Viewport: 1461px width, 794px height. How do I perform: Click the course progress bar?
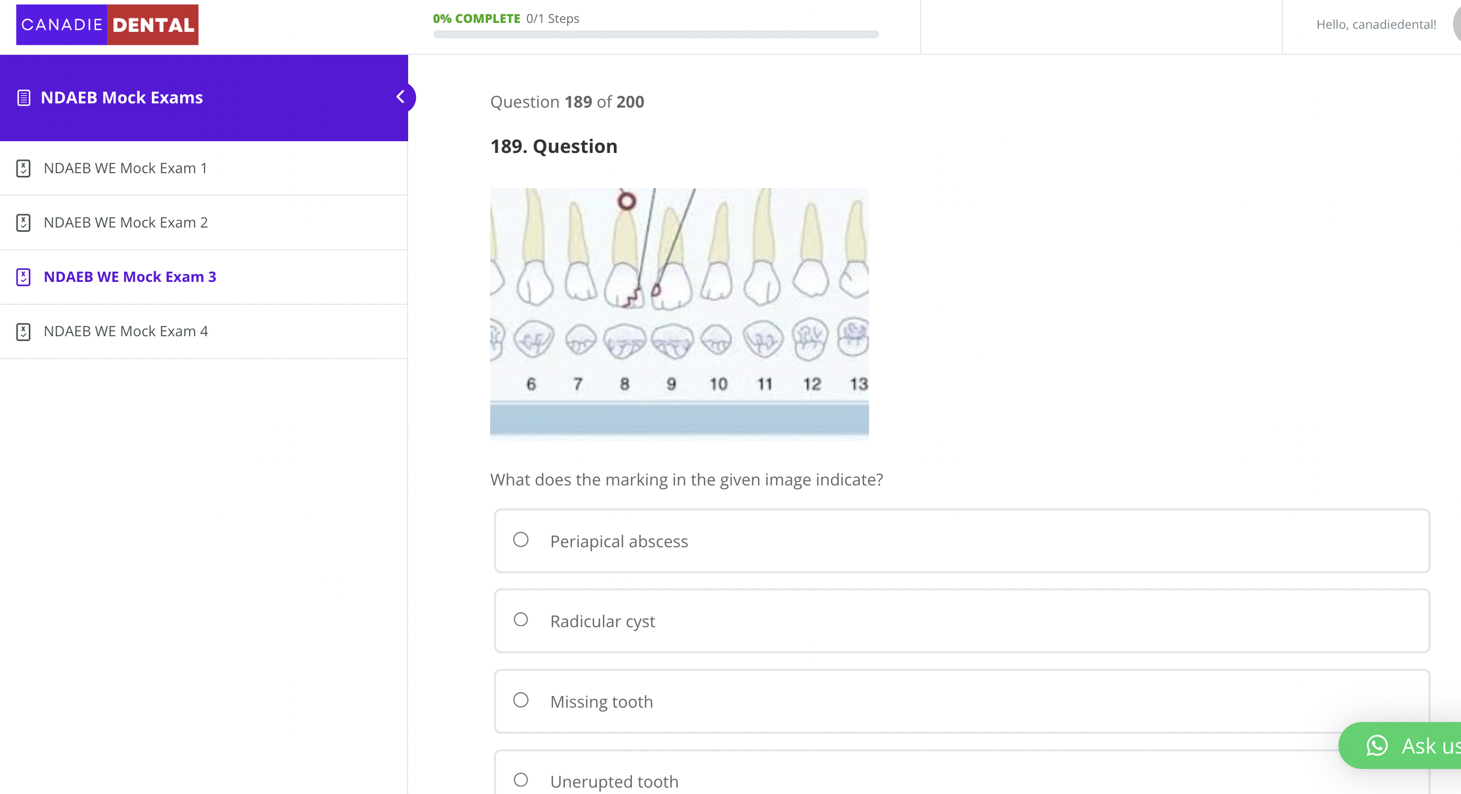pyautogui.click(x=655, y=35)
